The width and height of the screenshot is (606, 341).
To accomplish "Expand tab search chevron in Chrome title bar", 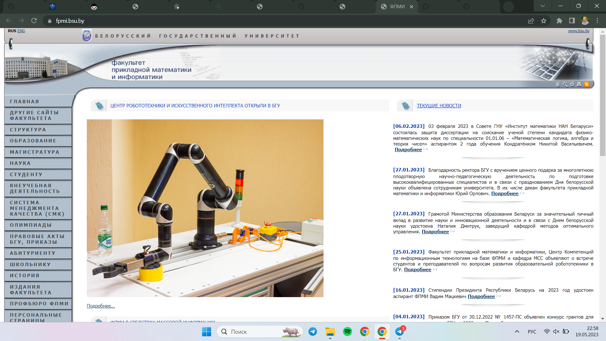I will tap(543, 6).
